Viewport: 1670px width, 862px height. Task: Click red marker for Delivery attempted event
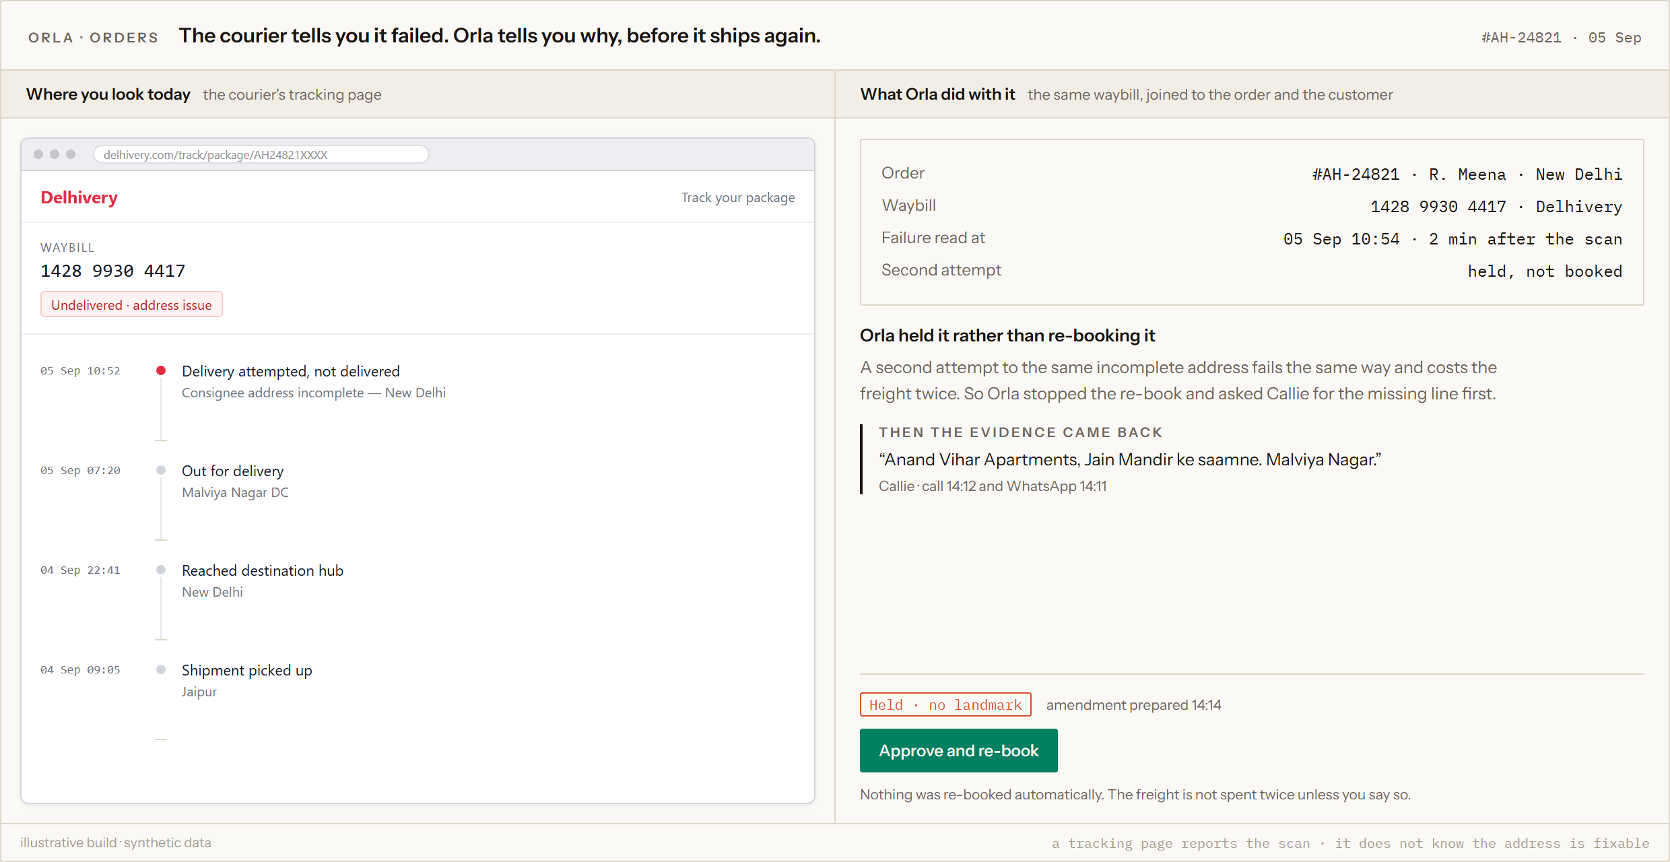161,370
